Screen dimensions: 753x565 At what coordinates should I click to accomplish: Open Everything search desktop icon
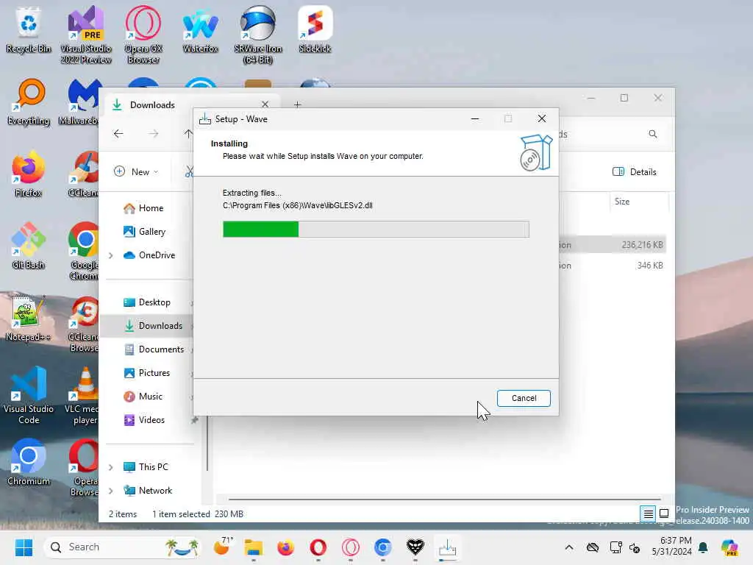point(29,102)
